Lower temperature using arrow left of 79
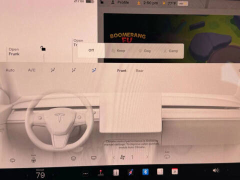This screenshot has height=180, width=240. 27,175
